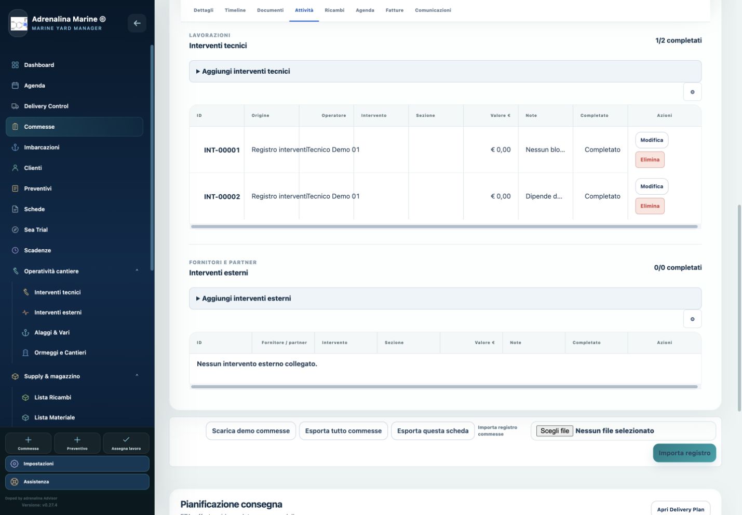Open Sea Trial in the sidebar
This screenshot has height=515, width=742.
pyautogui.click(x=74, y=229)
